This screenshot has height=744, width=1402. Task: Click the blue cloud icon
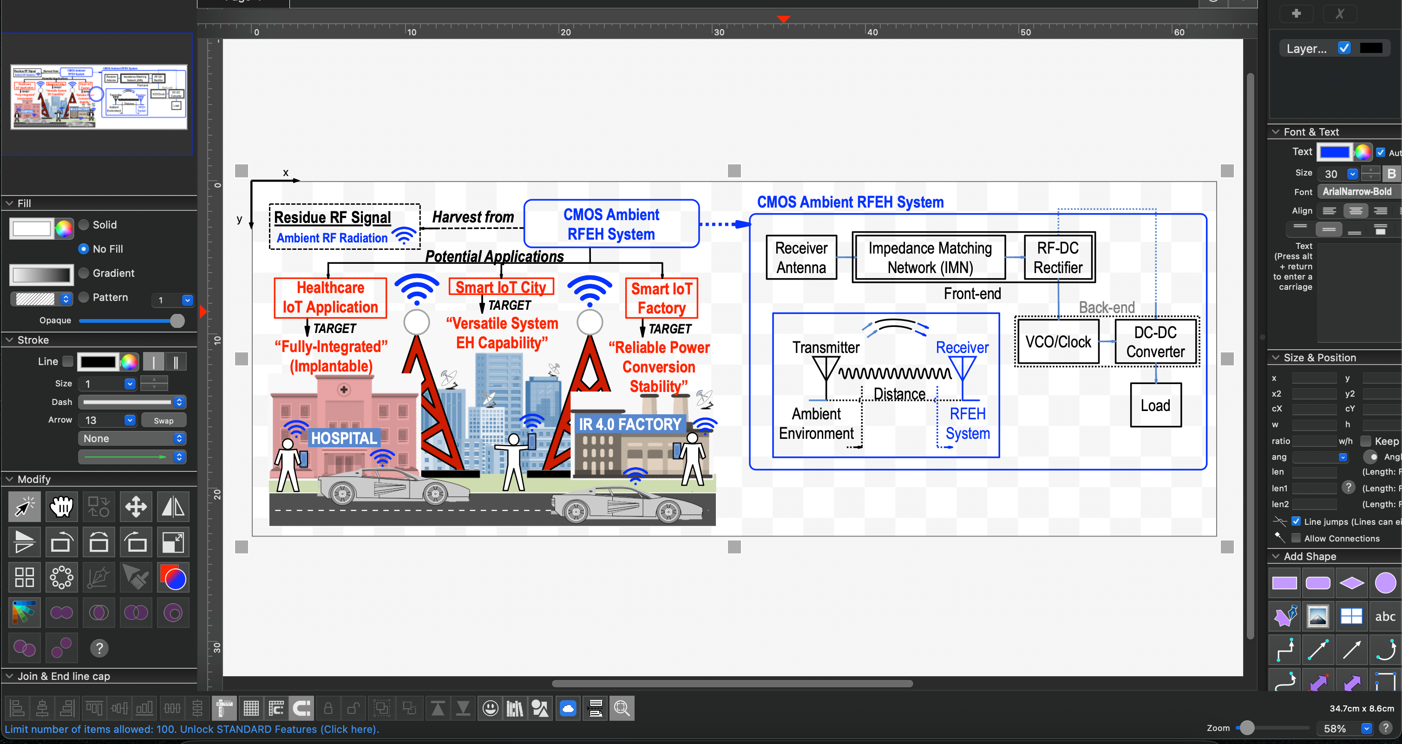click(568, 708)
